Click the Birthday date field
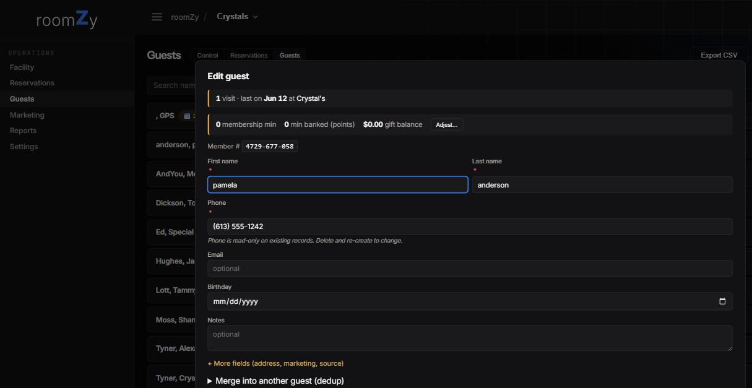The width and height of the screenshot is (752, 388). [x=470, y=301]
